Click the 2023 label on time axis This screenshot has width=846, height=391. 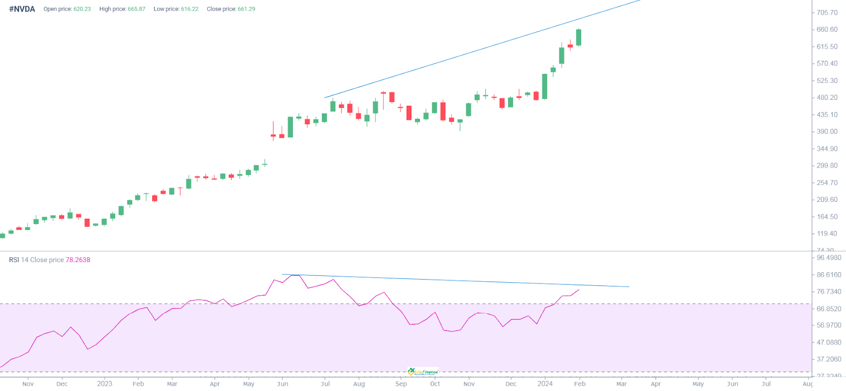[x=105, y=384]
